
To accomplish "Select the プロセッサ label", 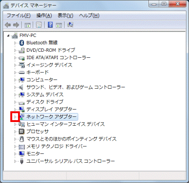I will coord(38,132).
